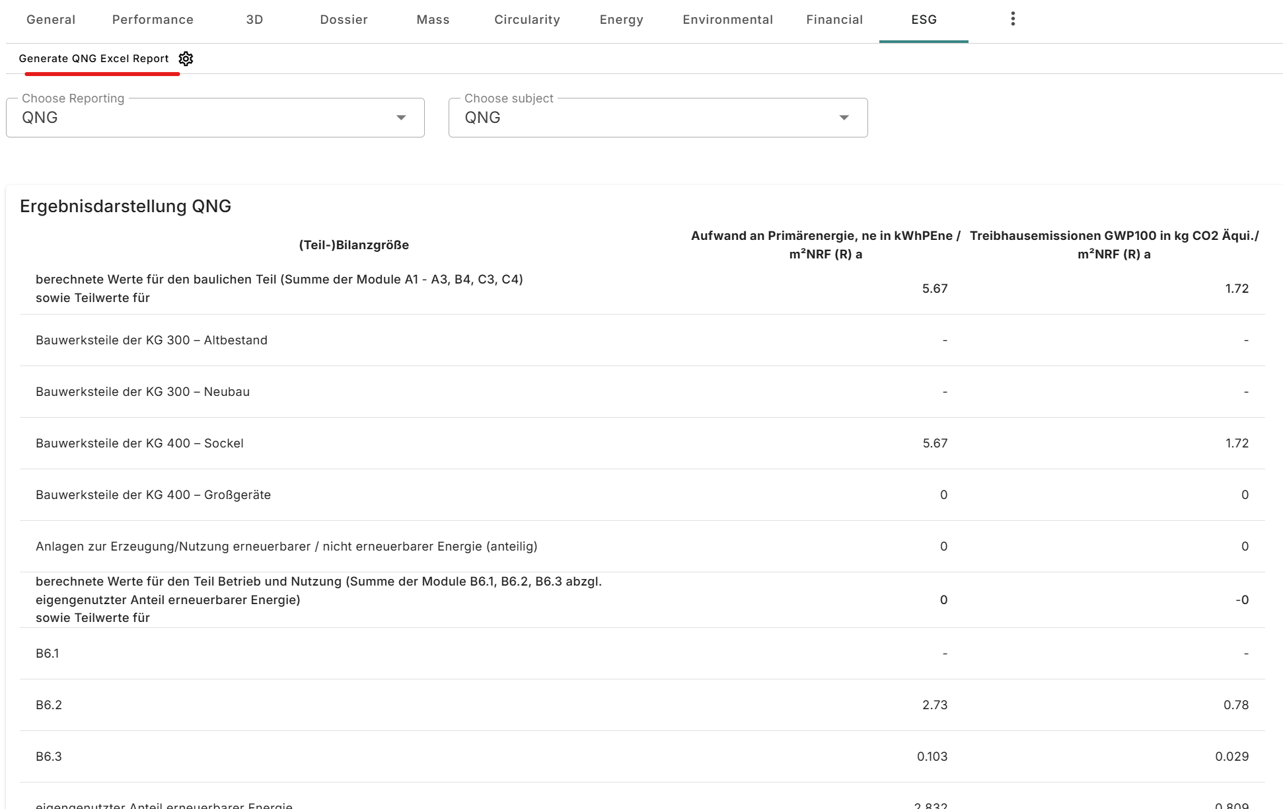This screenshot has height=809, width=1283.
Task: Click the Choose Reporting field showing QNG
Action: coord(198,117)
